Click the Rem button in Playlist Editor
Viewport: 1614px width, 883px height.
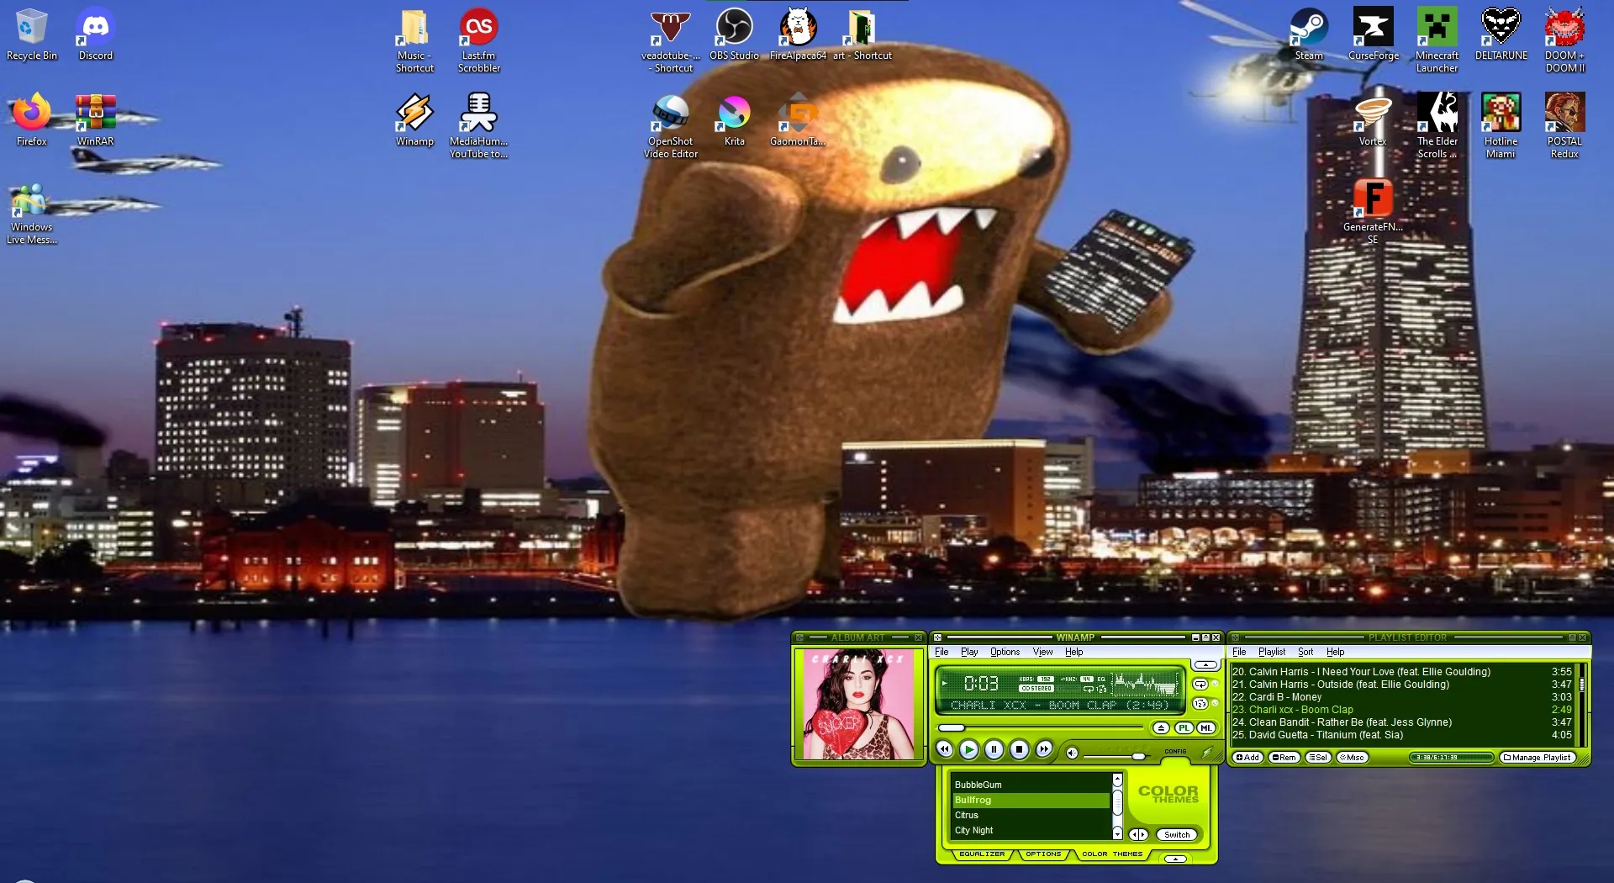pyautogui.click(x=1284, y=758)
